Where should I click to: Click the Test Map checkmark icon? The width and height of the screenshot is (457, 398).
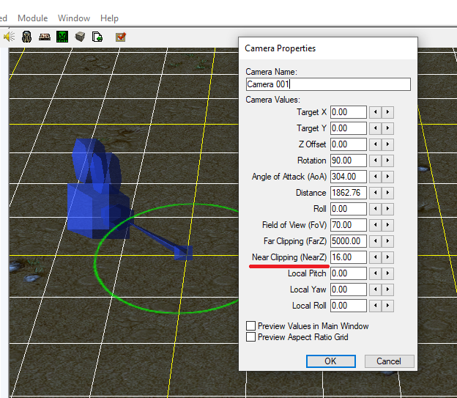121,37
